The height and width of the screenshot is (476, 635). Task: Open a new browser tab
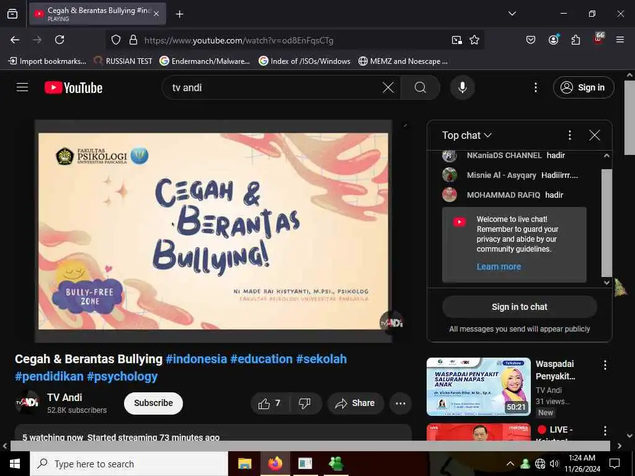click(x=179, y=14)
